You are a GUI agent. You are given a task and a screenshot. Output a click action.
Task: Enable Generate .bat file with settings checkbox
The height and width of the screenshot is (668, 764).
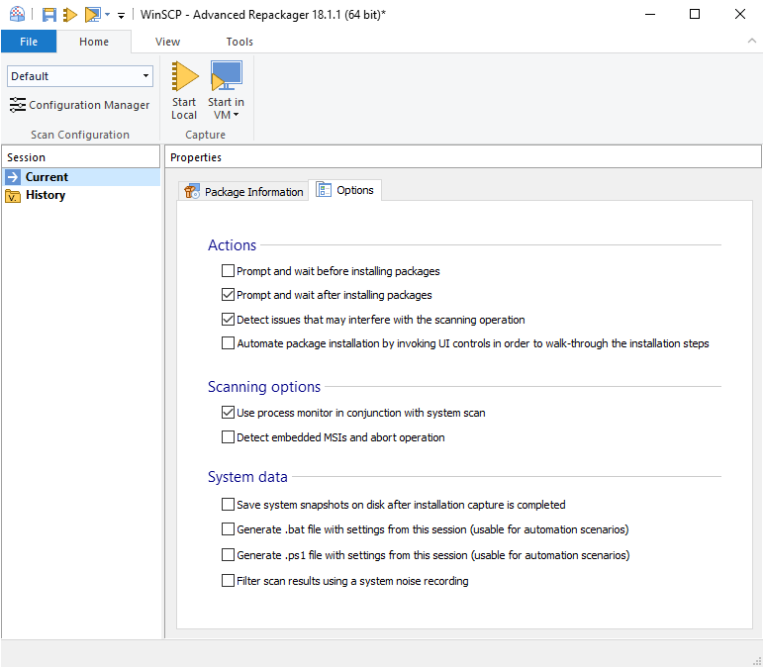228,529
